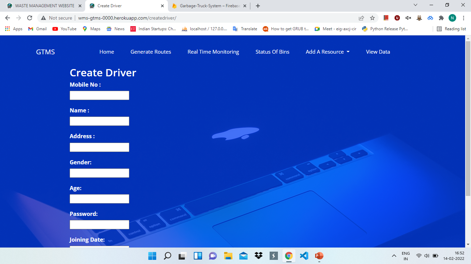
Task: Share this page icon in address bar
Action: tap(361, 18)
